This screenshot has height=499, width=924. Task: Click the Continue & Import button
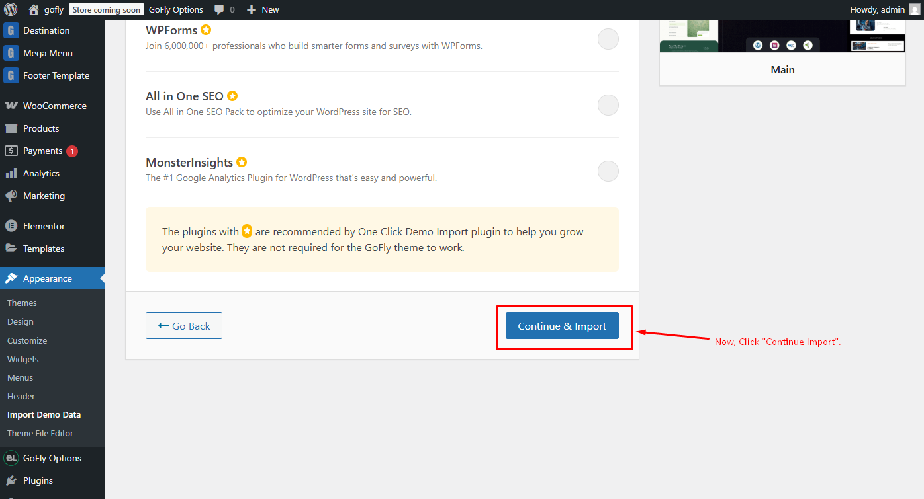coord(562,326)
